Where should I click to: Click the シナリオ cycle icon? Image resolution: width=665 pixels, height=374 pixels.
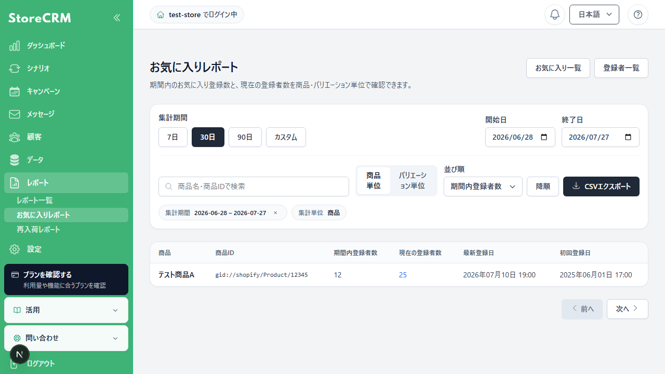pos(15,69)
